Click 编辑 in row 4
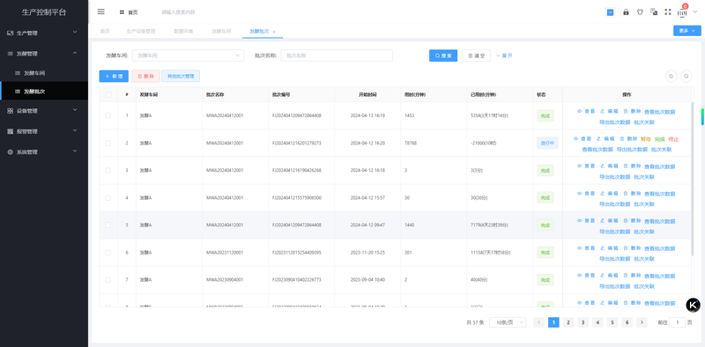Screen dimensions: 705x347 pyautogui.click(x=609, y=193)
